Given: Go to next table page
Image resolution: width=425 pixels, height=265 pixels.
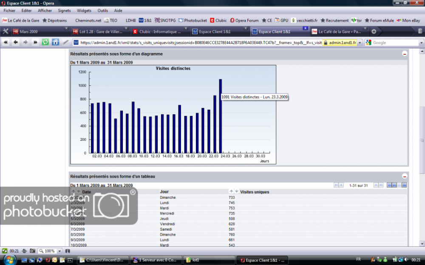Looking at the screenshot, I should pyautogui.click(x=376, y=185).
